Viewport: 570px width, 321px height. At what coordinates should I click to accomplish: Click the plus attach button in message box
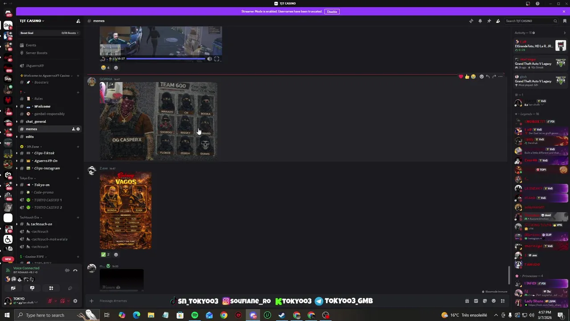(x=91, y=301)
